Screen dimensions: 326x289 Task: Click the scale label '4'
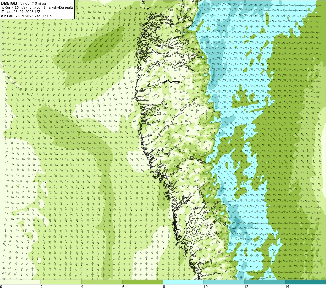82,287
